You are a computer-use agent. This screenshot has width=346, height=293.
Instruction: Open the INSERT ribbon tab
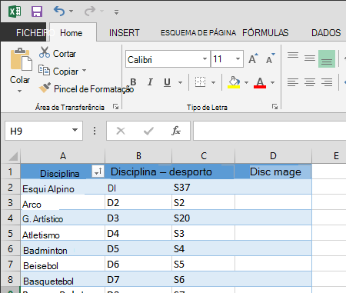point(125,33)
